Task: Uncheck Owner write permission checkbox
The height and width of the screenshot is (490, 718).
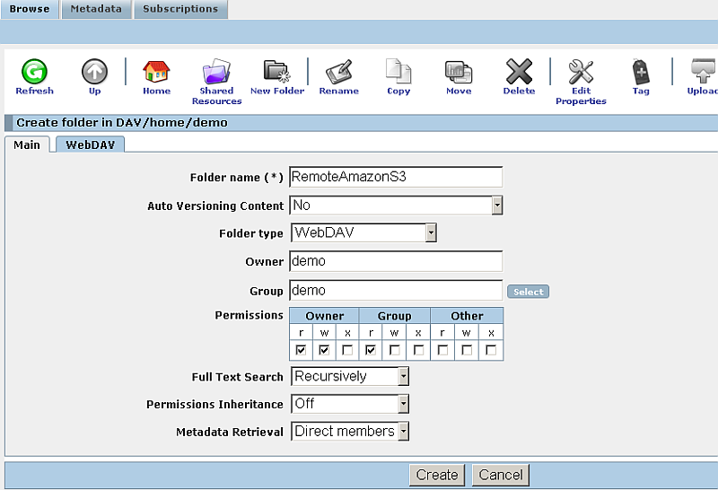Action: 324,351
